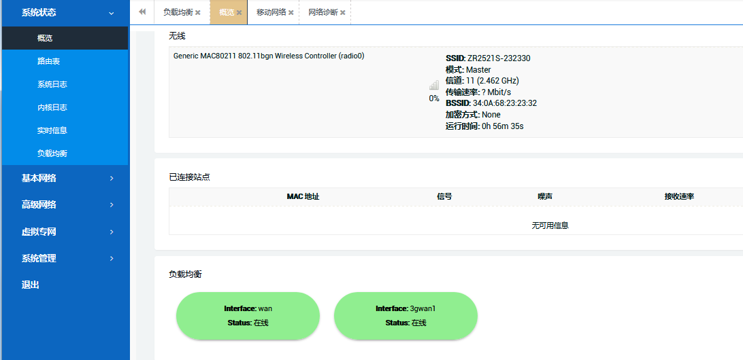Close the 概览 tab with x icon
This screenshot has height=360, width=743.
[x=239, y=13]
